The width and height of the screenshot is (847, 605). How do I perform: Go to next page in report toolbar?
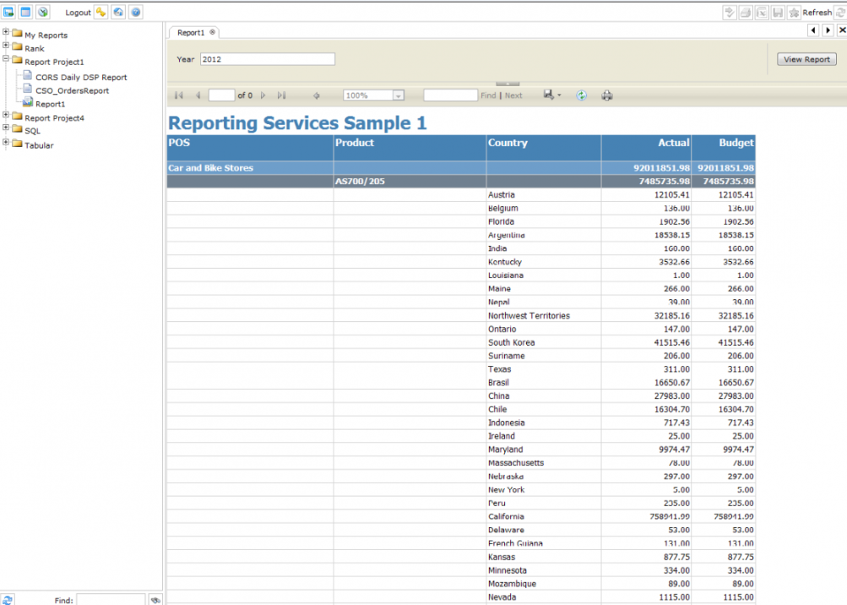(263, 95)
